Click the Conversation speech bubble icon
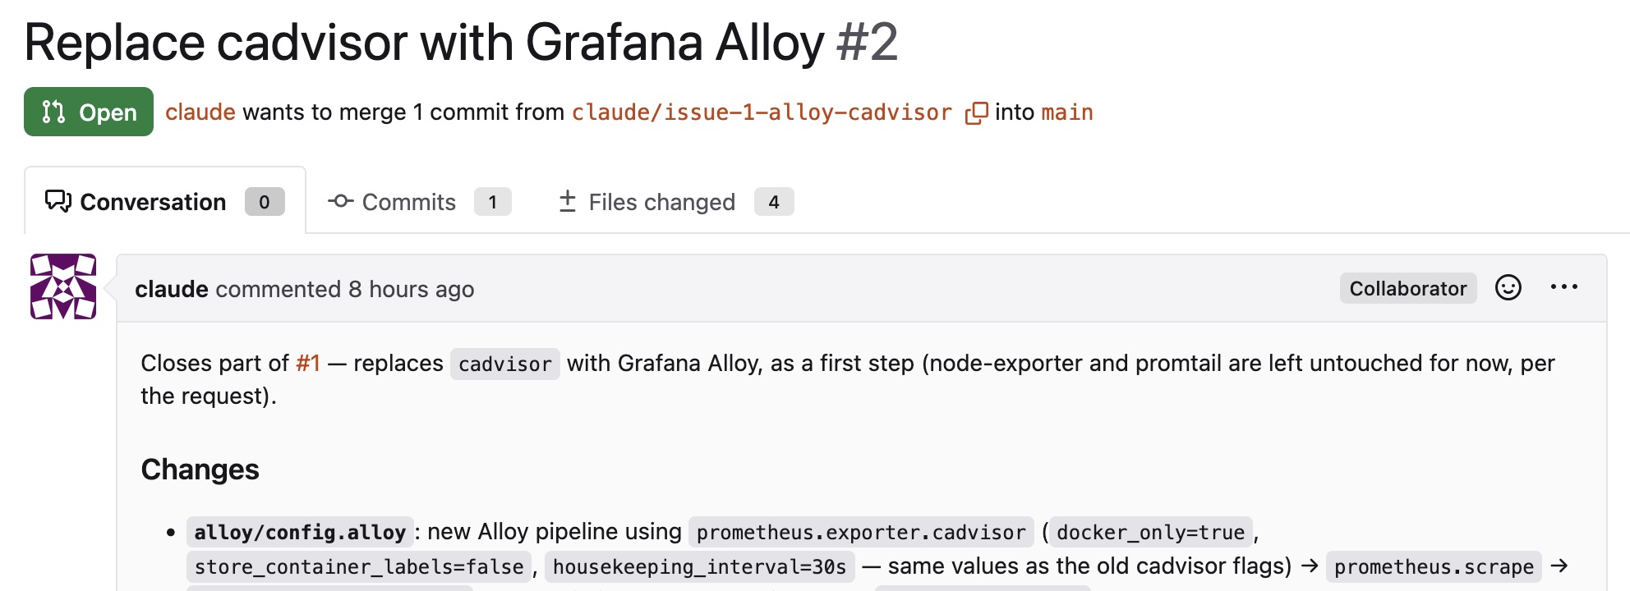Screen dimensions: 1630x591 [58, 201]
